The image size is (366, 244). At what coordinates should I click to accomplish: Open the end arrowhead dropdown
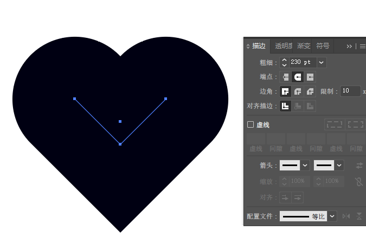pyautogui.click(x=339, y=165)
